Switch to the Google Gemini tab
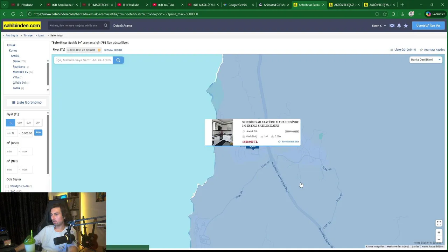448x252 pixels. click(238, 5)
